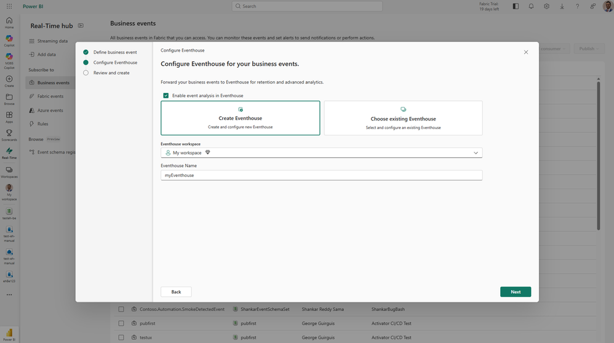This screenshot has height=343, width=614.
Task: Open the Publish dropdown behind dialog
Action: pos(589,49)
